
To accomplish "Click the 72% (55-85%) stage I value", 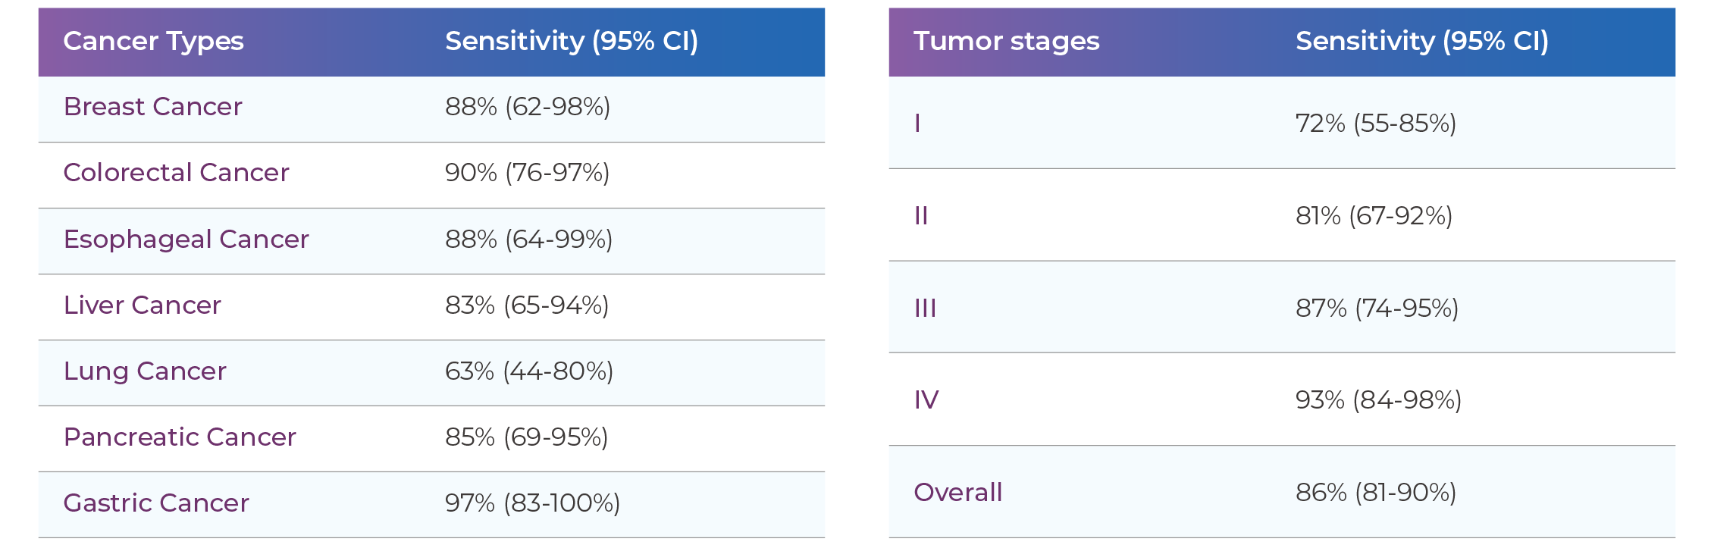I will pos(1375,124).
